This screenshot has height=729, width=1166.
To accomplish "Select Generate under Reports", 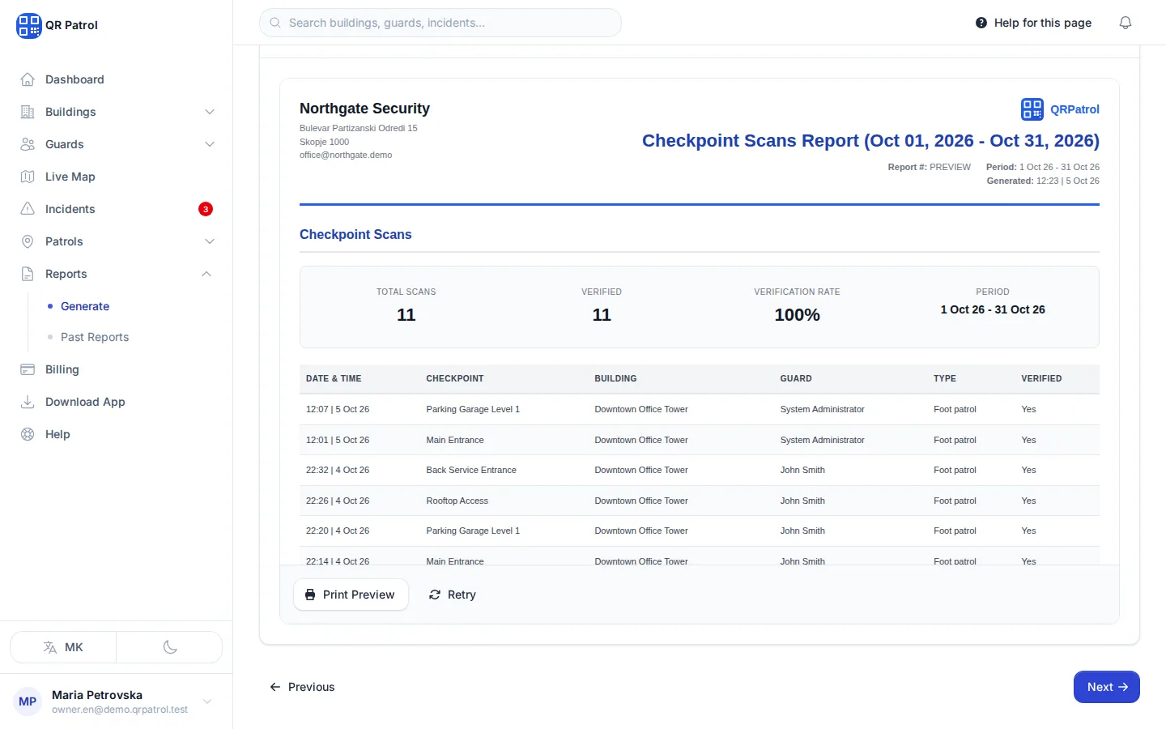I will pos(85,306).
